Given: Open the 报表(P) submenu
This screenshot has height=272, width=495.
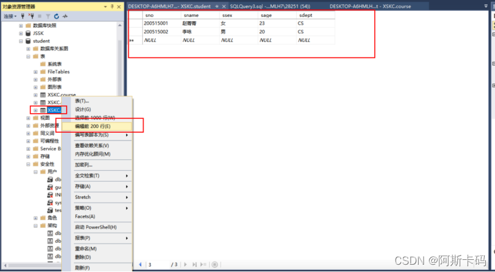Looking at the screenshot, I should coord(96,238).
